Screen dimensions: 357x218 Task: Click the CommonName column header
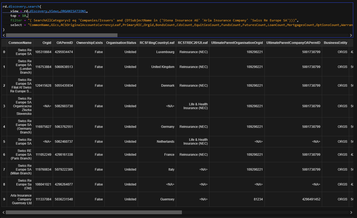point(20,43)
